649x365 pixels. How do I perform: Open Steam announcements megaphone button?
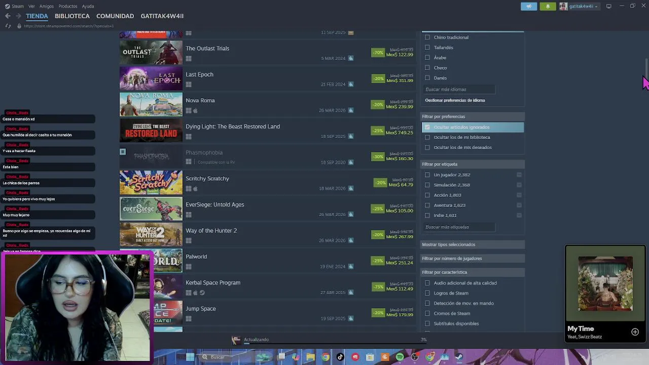[529, 7]
